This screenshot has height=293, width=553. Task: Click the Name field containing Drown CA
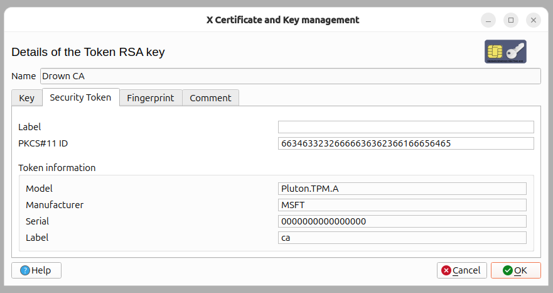click(290, 76)
